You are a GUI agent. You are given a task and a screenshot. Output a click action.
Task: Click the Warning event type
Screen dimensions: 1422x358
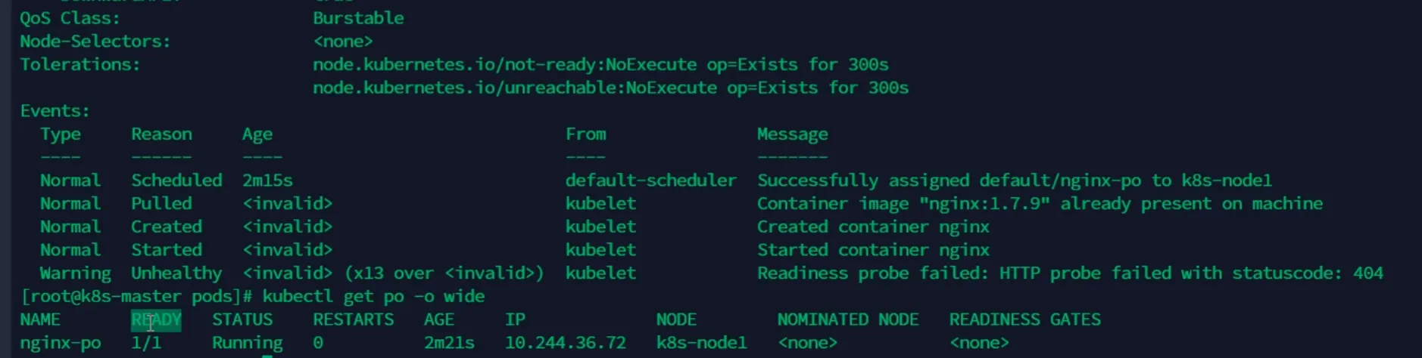pyautogui.click(x=75, y=273)
